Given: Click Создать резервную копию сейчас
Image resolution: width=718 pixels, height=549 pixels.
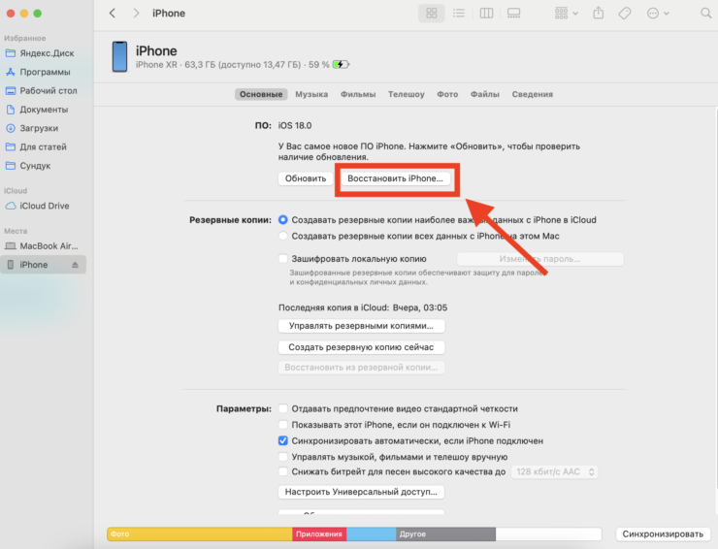Looking at the screenshot, I should (361, 347).
